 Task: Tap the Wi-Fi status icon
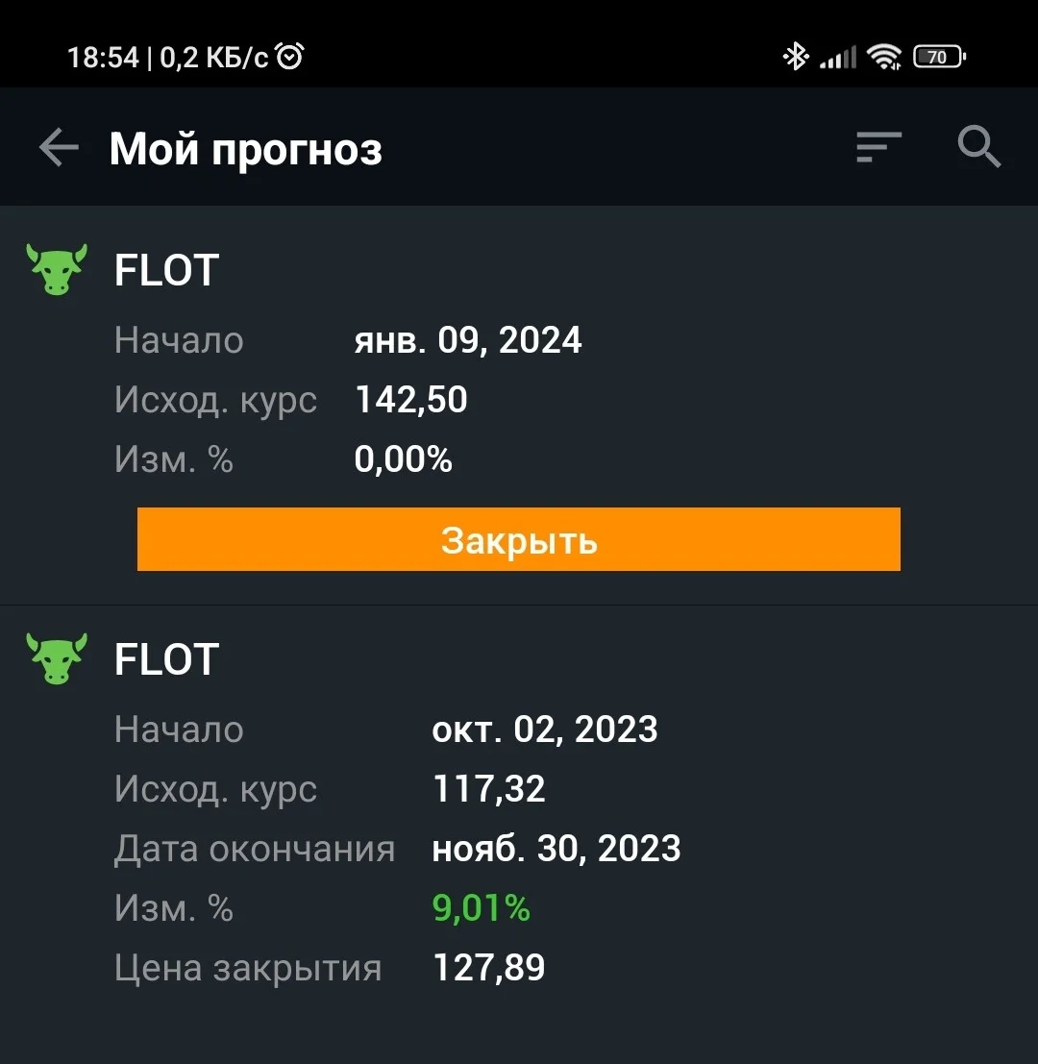click(x=884, y=57)
